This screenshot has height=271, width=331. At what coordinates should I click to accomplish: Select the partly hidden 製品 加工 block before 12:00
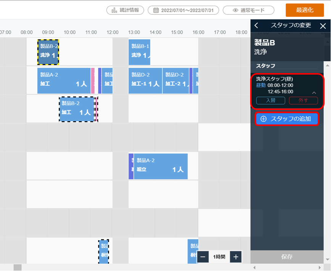(107, 81)
